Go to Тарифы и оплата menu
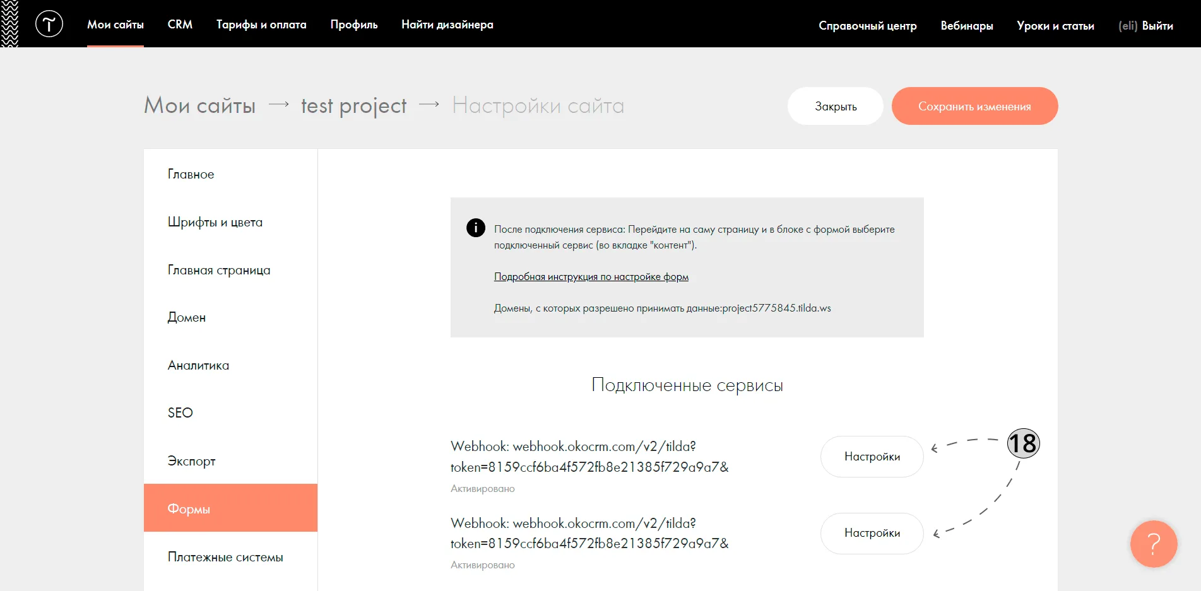Screen dimensions: 1201x591 [261, 25]
